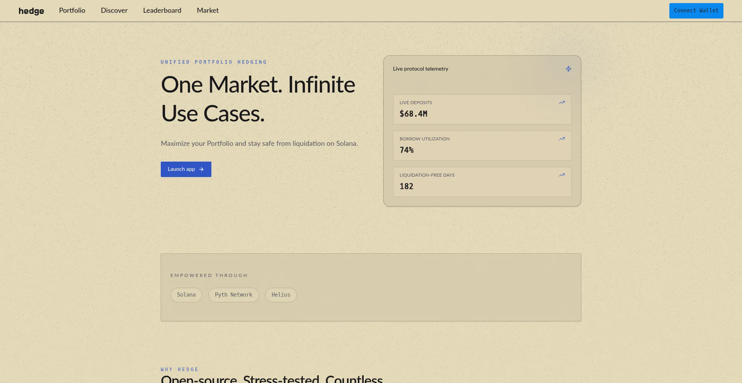Click the trend icon beside Liquidation-Free Days
Viewport: 742px width, 383px height.
coord(562,175)
